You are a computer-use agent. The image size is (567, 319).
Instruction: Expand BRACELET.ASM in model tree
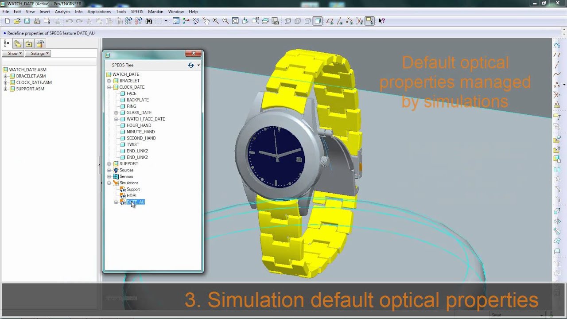click(x=5, y=76)
